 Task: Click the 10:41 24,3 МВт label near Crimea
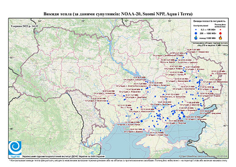pos(136,129)
